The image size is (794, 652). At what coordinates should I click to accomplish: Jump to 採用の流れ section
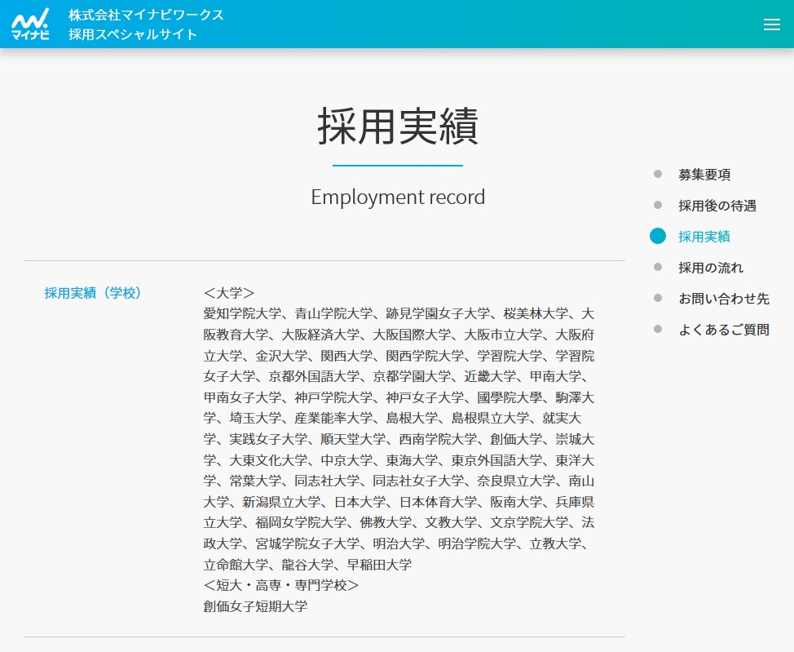click(x=711, y=267)
